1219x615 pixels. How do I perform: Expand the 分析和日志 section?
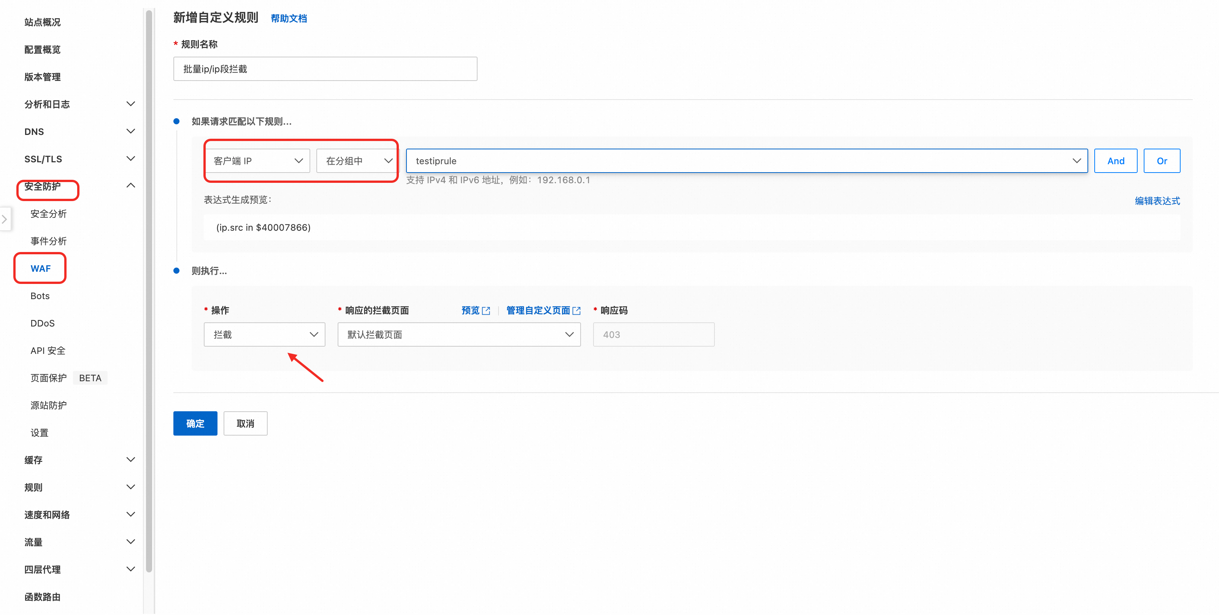tap(131, 104)
